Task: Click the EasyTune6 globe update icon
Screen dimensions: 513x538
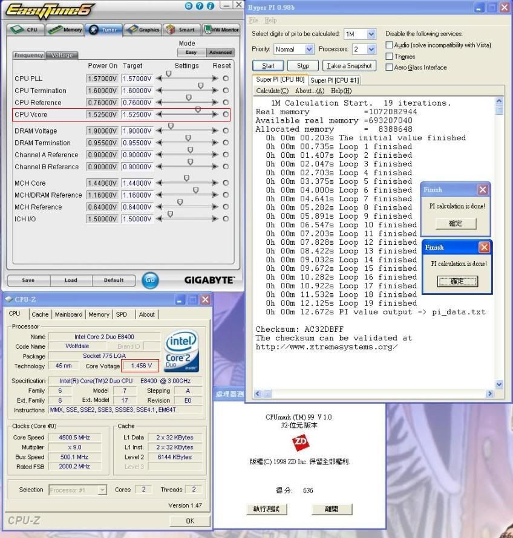Action: pyautogui.click(x=189, y=6)
